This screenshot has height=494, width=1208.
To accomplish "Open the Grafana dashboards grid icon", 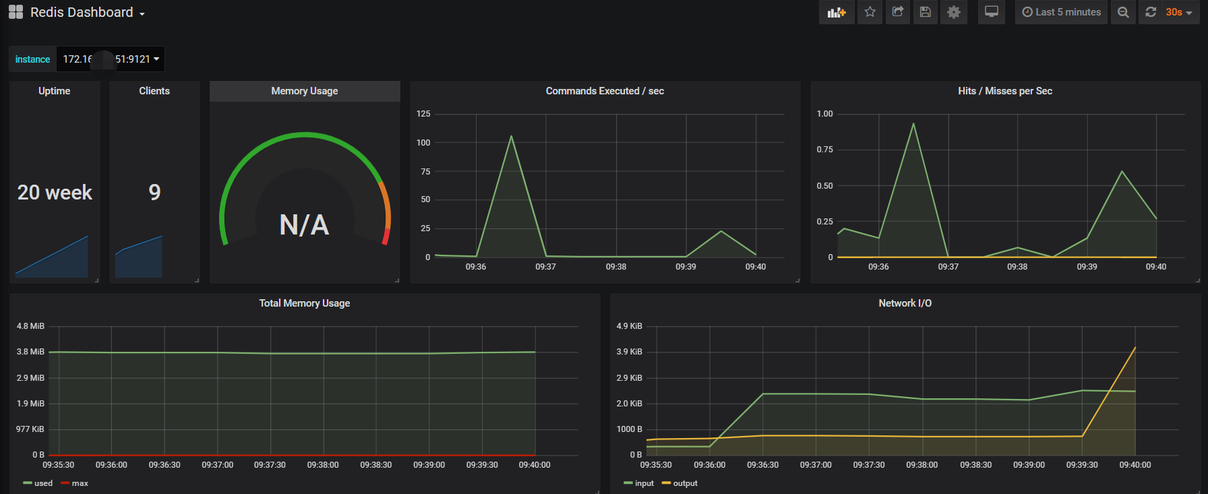I will [16, 12].
